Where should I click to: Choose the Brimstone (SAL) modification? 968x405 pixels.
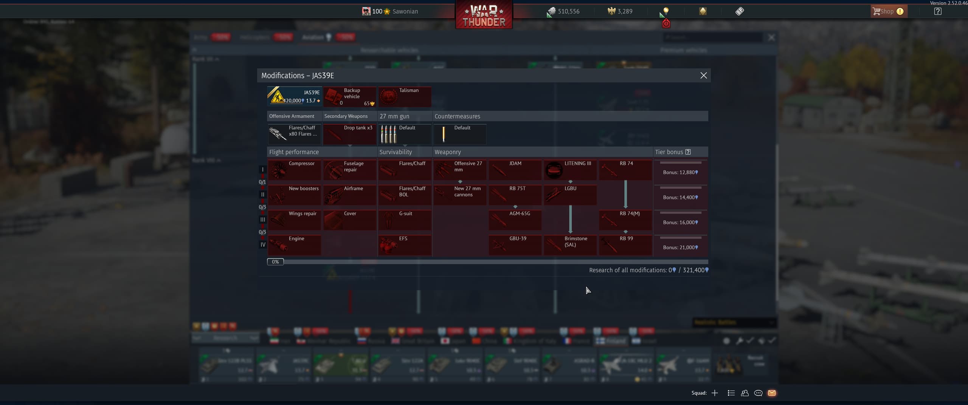coord(570,245)
